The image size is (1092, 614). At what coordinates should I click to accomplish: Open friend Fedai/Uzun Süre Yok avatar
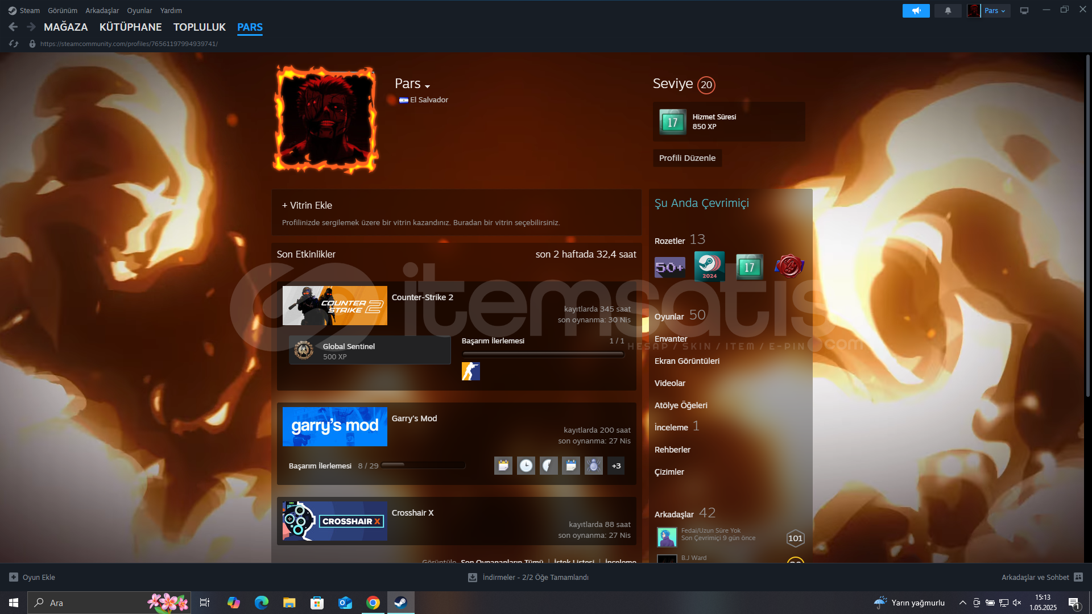pyautogui.click(x=667, y=537)
